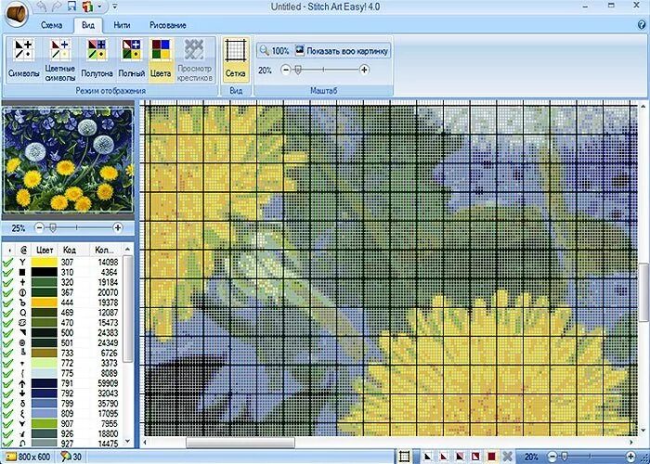This screenshot has width=650, height=464.
Task: Click color list scroll down arrow
Action: 128,442
